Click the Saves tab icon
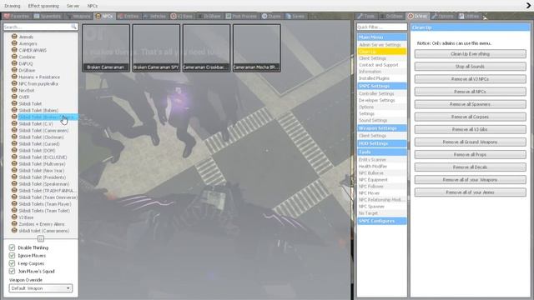Screen dimensions: 534x300 tap(289, 16)
